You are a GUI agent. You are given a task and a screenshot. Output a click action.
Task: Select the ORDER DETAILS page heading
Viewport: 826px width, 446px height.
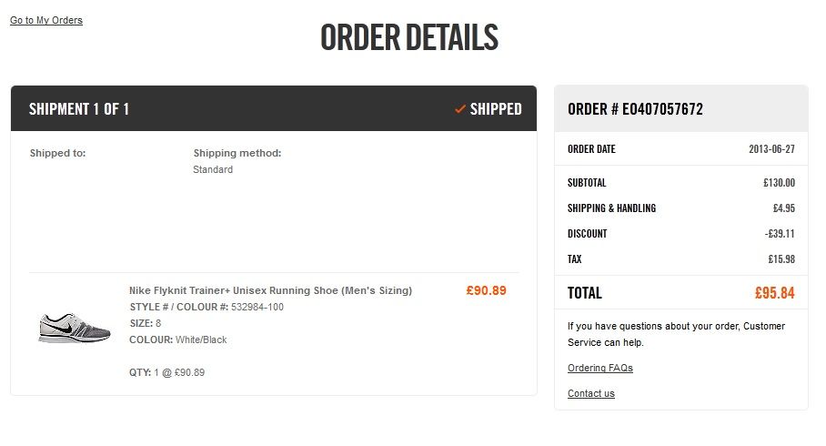point(409,37)
